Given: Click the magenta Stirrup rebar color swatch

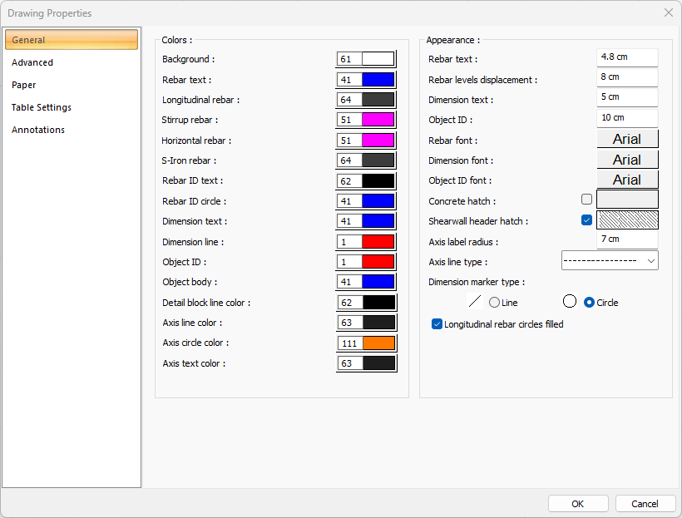Looking at the screenshot, I should [x=378, y=120].
